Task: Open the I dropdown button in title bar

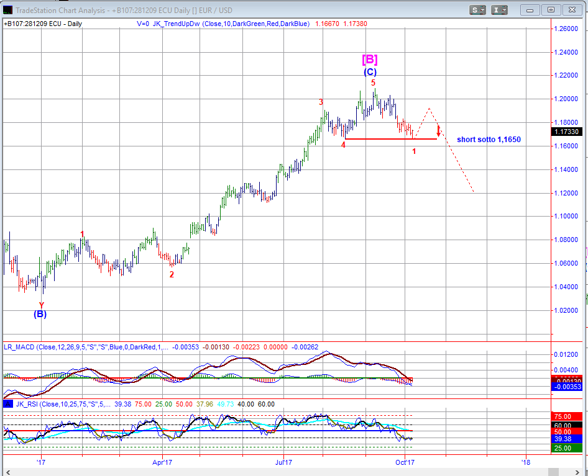Action: (x=499, y=10)
